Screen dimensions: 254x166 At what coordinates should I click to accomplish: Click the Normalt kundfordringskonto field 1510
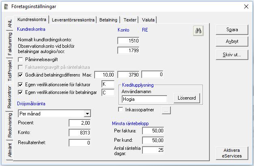click(128, 41)
